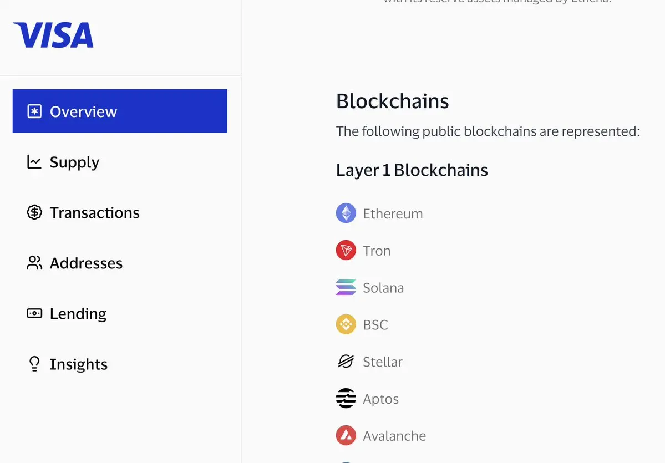Click the Lending banknote icon
665x463 pixels.
click(34, 313)
